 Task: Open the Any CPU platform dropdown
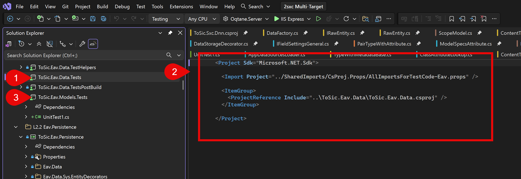click(202, 19)
